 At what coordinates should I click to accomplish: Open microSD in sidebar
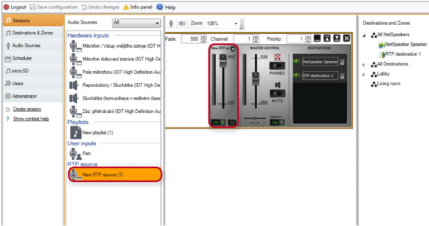pos(33,71)
